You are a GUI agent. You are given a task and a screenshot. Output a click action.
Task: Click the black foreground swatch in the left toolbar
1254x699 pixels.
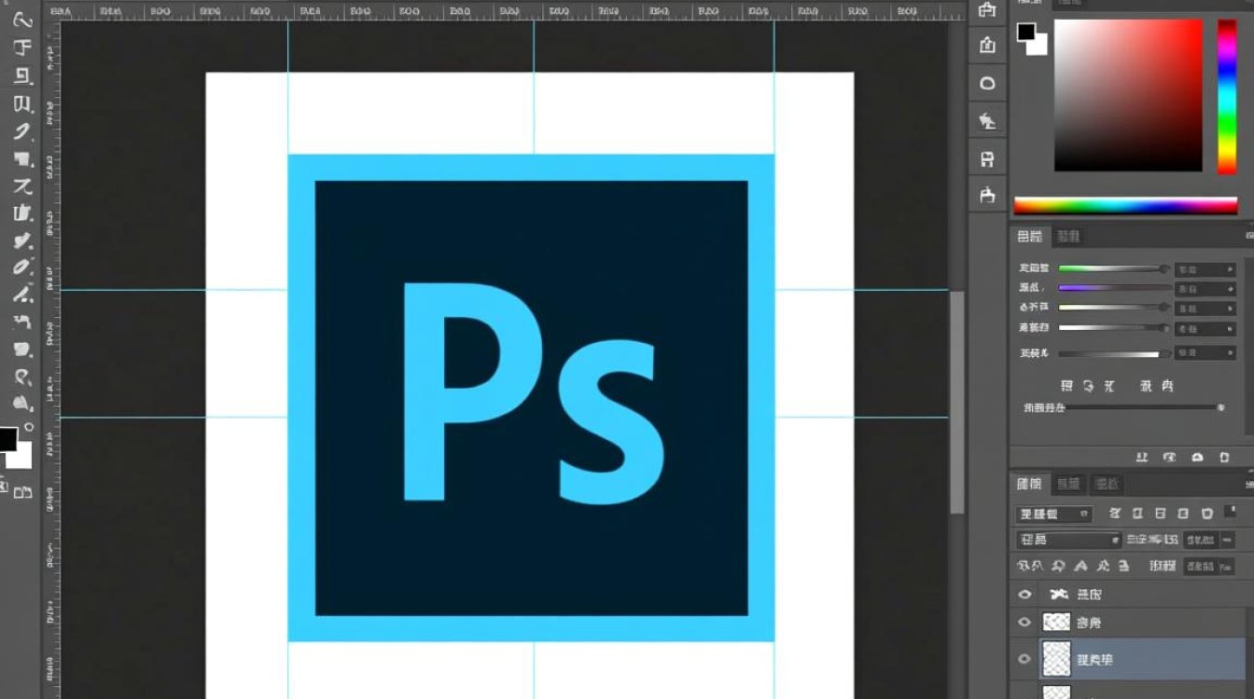point(7,439)
